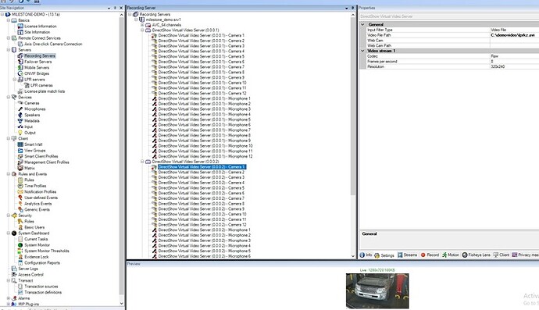539x310 pixels.
Task: Open the Fisheye Lens tab
Action: (477, 255)
